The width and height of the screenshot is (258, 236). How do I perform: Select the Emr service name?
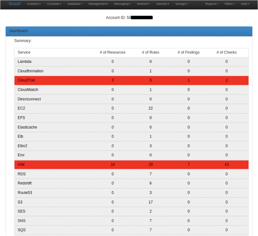(21, 155)
